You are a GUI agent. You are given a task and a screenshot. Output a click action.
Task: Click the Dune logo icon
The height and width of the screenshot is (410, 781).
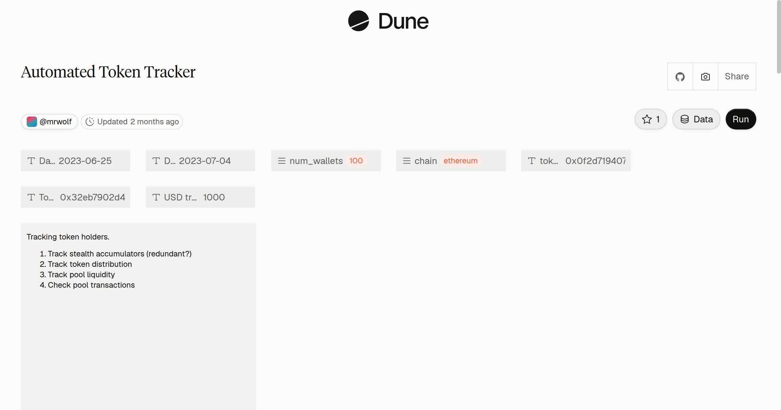(358, 21)
